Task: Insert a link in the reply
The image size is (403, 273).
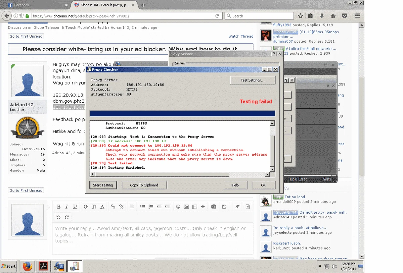Action: [113, 207]
